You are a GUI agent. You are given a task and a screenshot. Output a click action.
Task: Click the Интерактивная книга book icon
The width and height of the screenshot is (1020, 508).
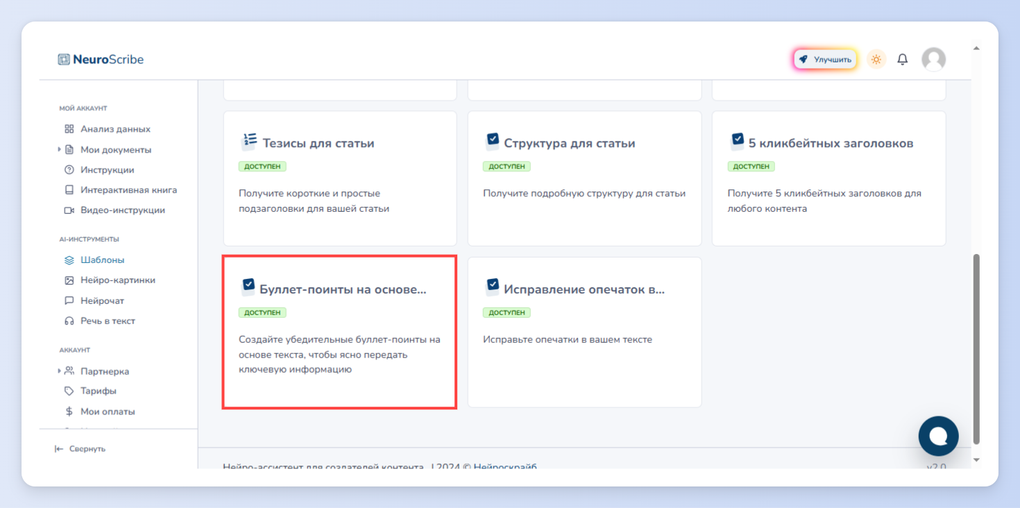(69, 190)
